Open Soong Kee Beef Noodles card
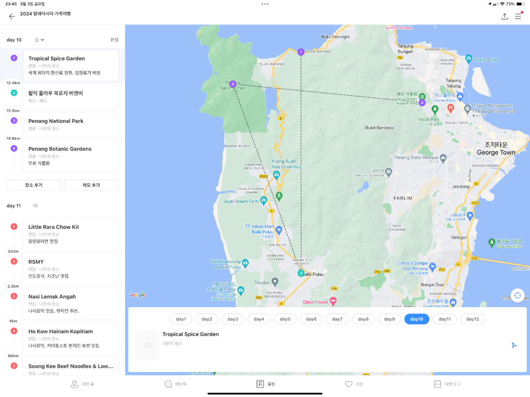This screenshot has height=397, width=530. [x=71, y=367]
